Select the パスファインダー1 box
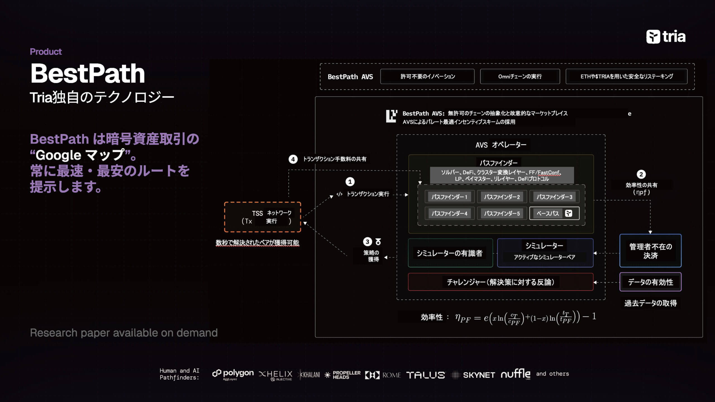This screenshot has height=402, width=715. 449,197
